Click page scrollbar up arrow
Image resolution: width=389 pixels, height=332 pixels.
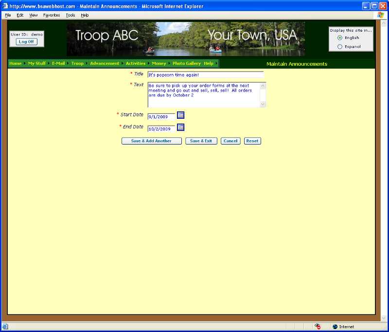pos(384,23)
